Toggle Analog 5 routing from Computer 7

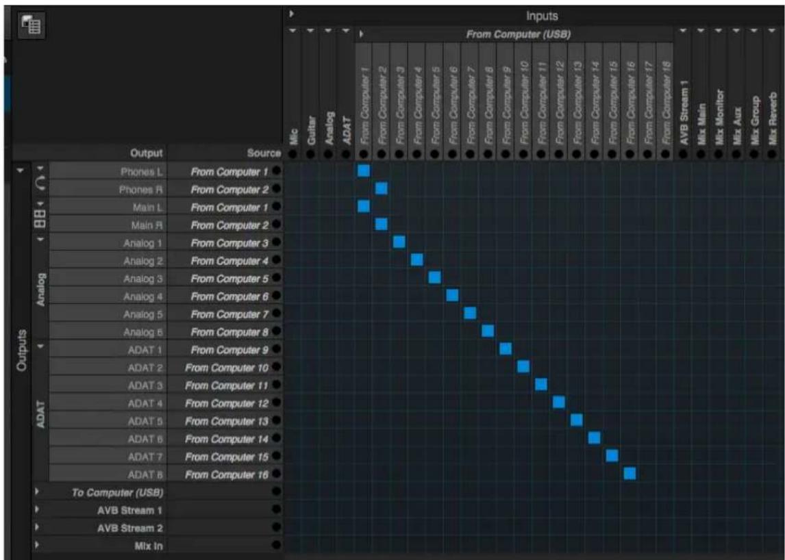[470, 314]
